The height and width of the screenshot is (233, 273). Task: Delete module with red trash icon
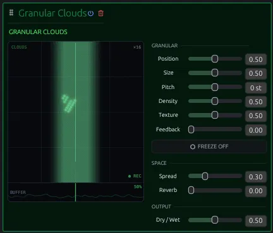101,13
